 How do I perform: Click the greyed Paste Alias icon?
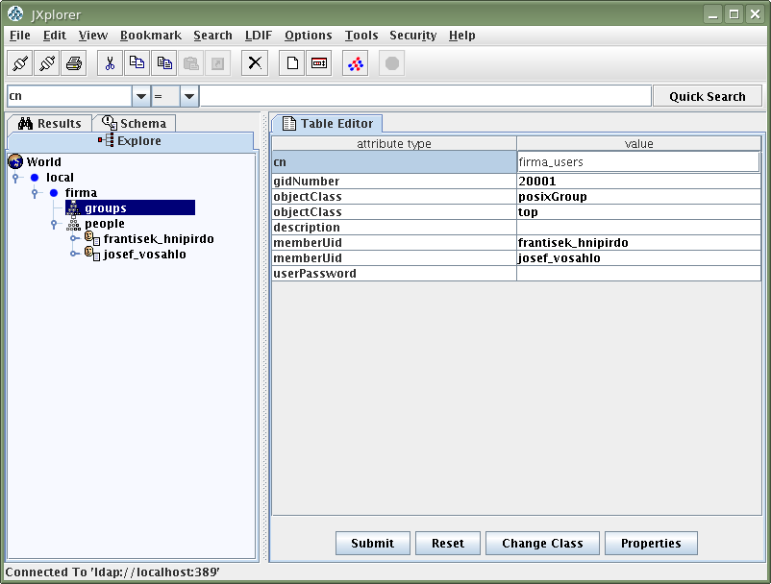coord(218,63)
